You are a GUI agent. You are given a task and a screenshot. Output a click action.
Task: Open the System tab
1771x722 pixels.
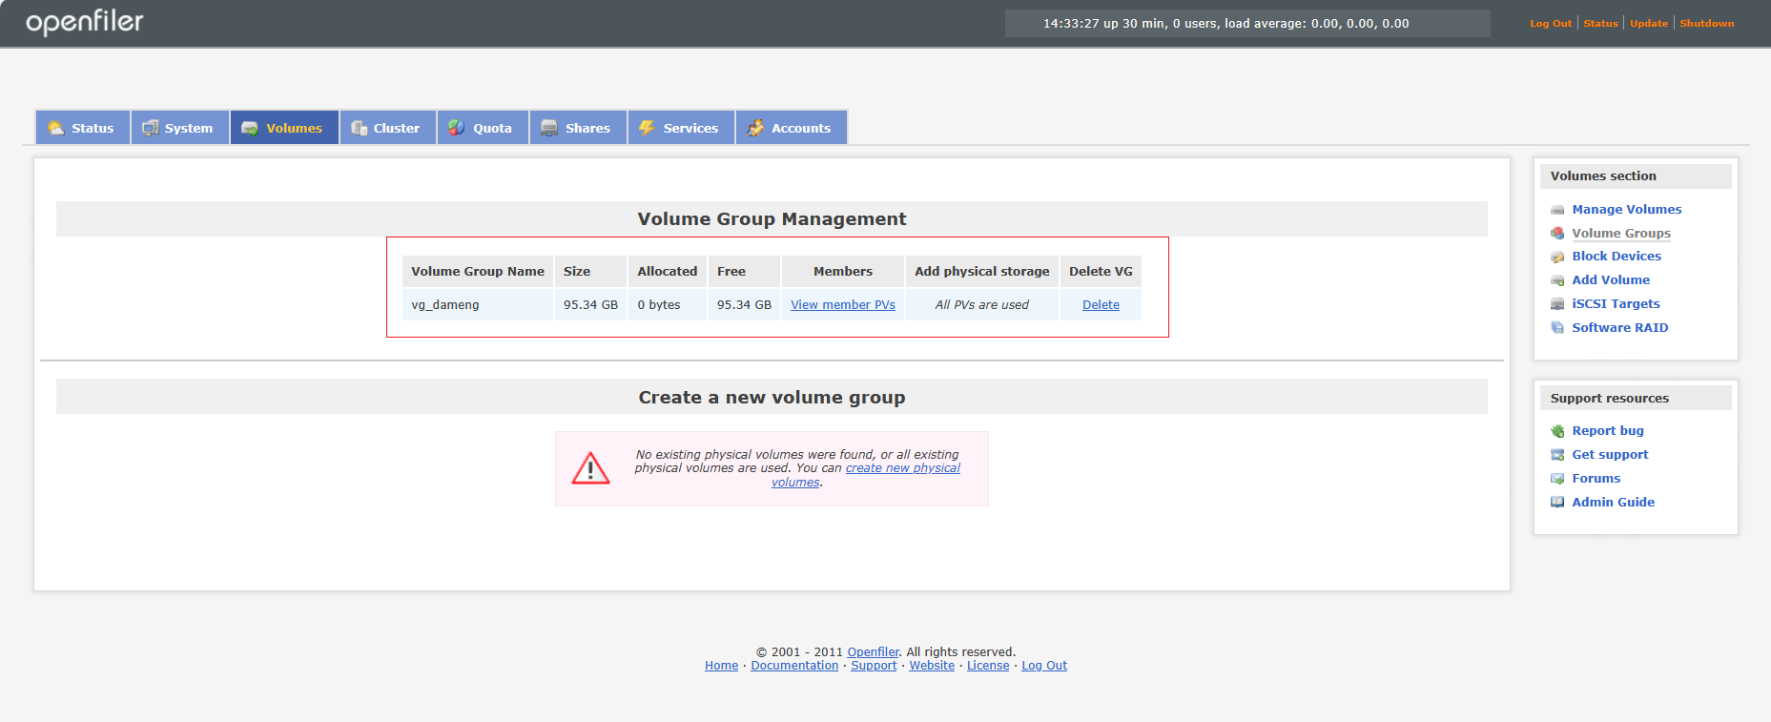point(179,128)
